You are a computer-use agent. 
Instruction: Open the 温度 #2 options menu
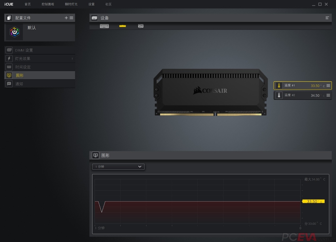pos(328,95)
